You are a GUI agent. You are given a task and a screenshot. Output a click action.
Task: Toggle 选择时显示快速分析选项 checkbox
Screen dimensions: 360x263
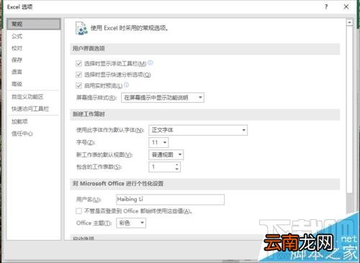(78, 75)
